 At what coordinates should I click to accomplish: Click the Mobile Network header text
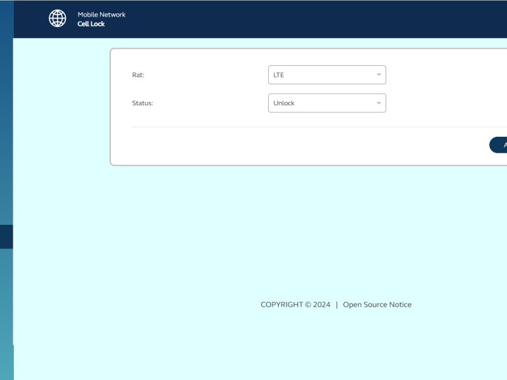(101, 15)
